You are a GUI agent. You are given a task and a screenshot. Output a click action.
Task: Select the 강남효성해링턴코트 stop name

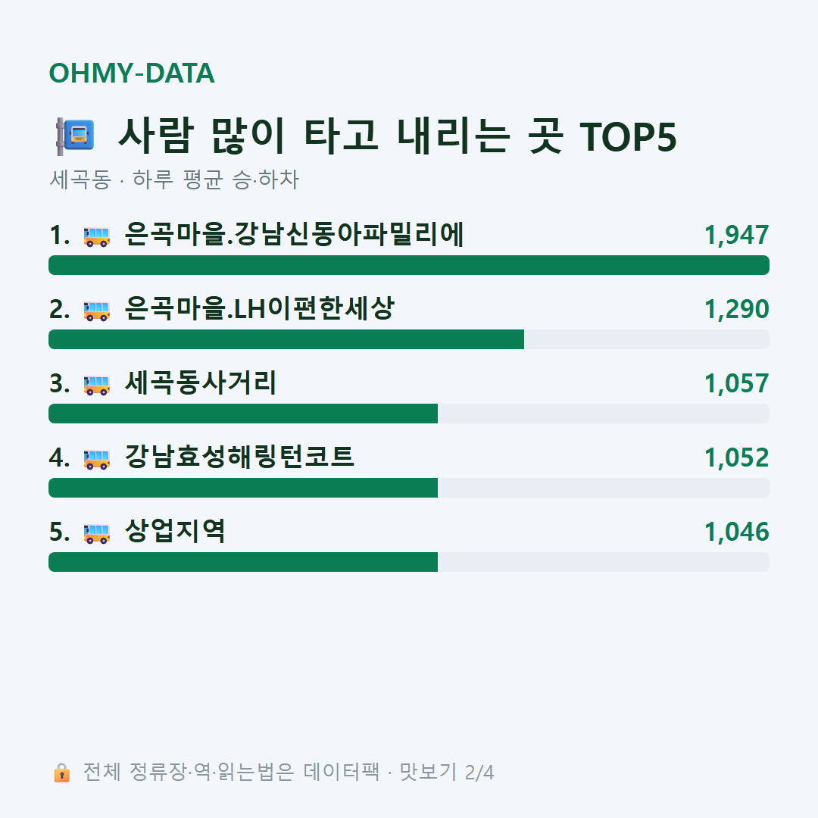(x=239, y=457)
